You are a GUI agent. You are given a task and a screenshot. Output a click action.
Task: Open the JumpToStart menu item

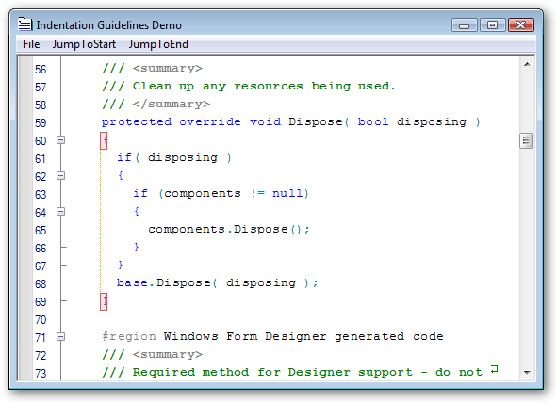[84, 44]
